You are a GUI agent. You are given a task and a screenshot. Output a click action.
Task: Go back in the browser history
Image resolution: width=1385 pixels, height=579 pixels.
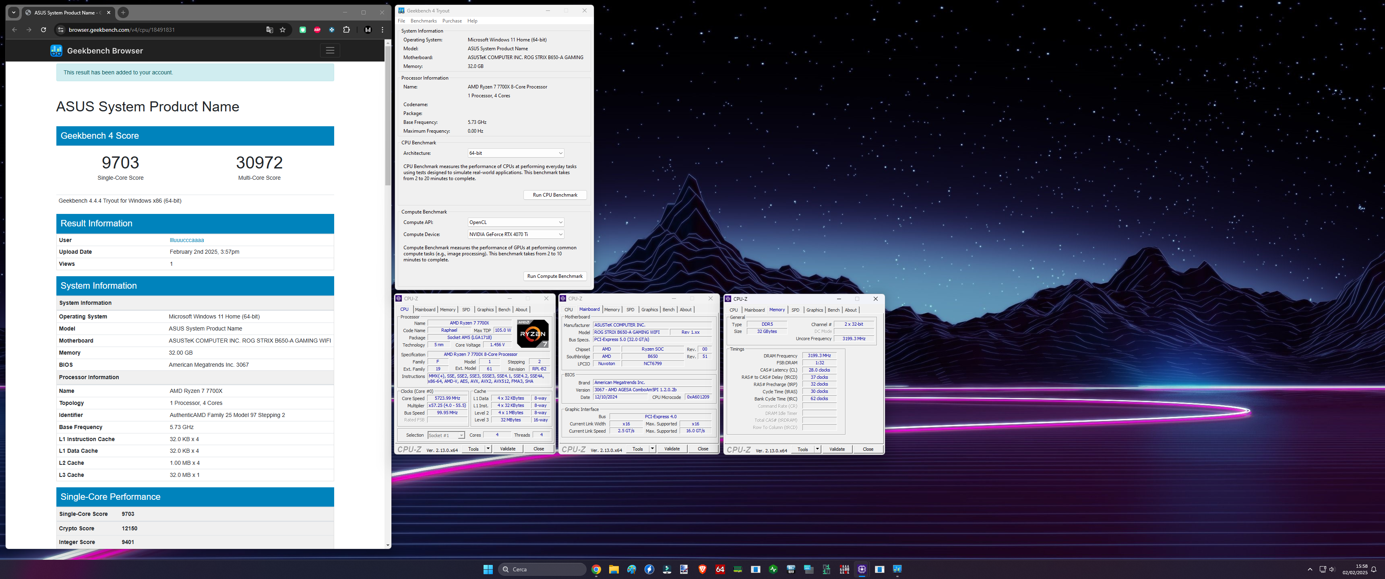coord(14,29)
